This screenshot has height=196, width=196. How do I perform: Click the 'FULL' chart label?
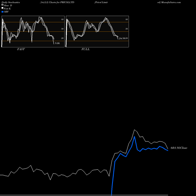tap(85, 49)
